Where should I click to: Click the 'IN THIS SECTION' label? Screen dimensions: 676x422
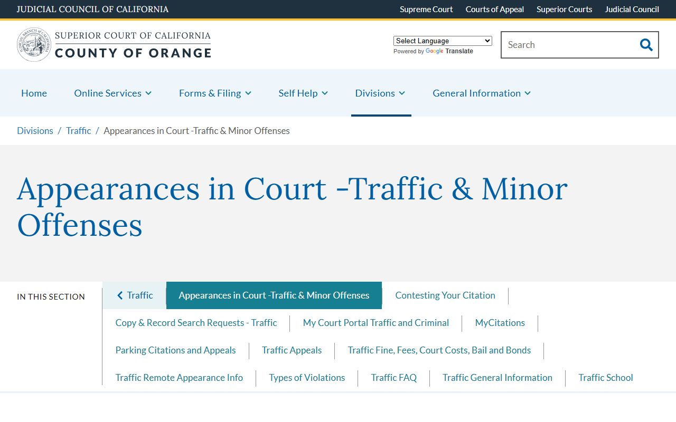pyautogui.click(x=51, y=297)
